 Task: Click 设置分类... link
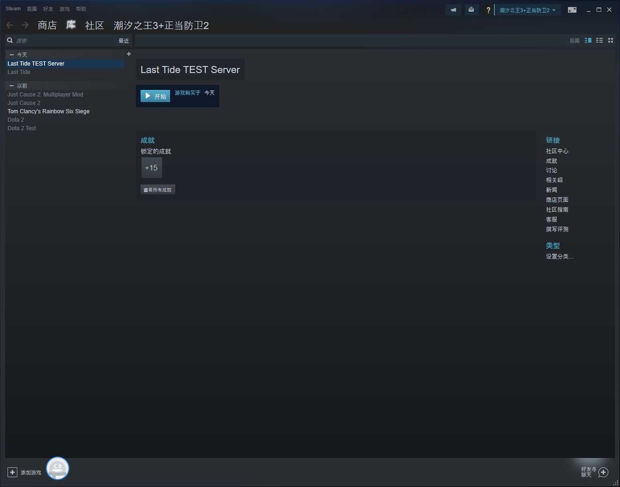pos(560,257)
